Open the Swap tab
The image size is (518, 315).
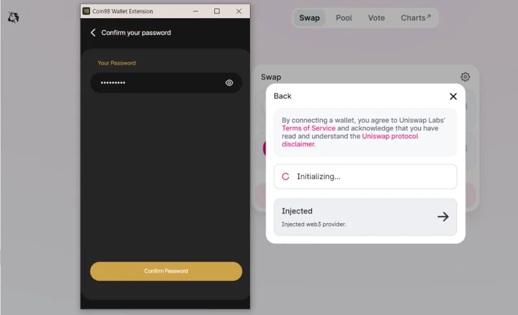pos(310,18)
